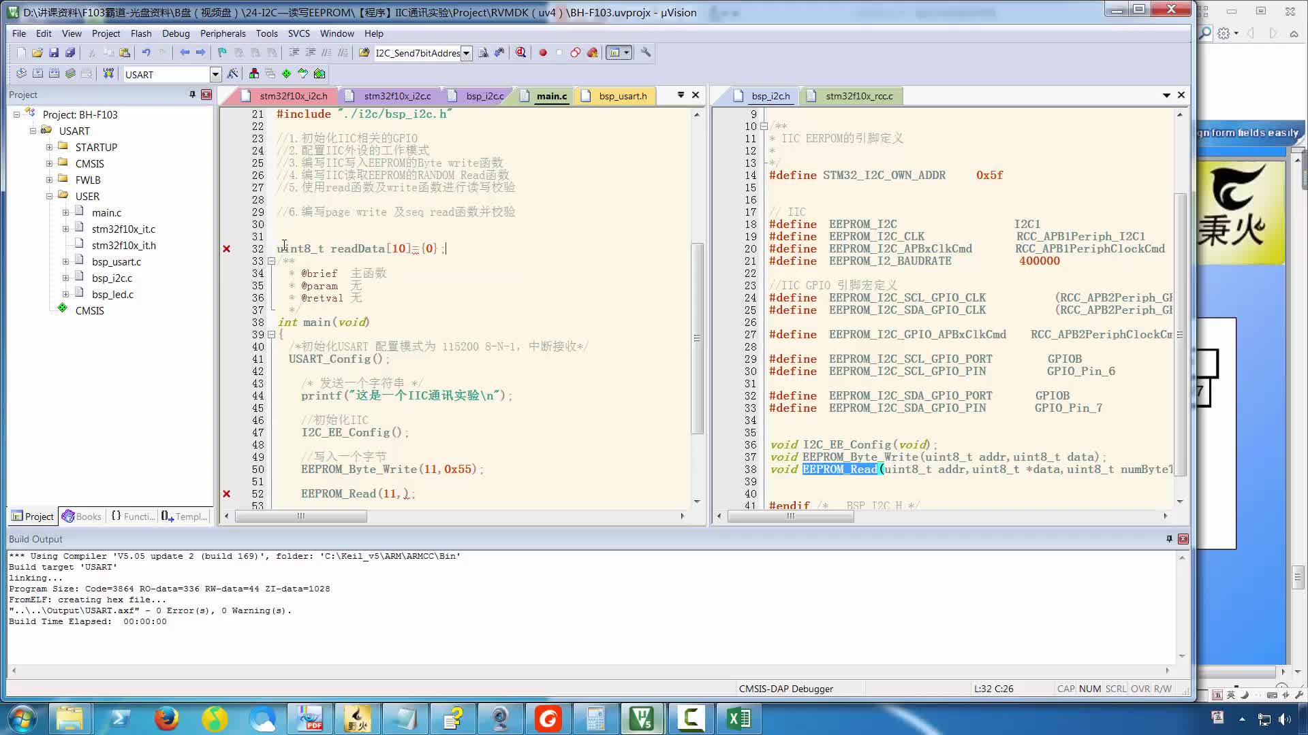Open Manage Project Items icon

point(254,73)
